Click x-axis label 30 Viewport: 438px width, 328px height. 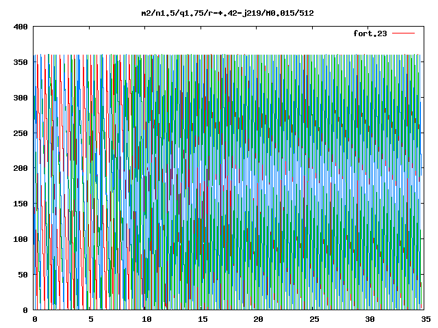370,319
